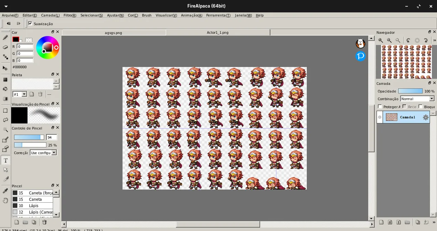This screenshot has width=437, height=231.
Task: Select the Magic Wand tool
Action: pyautogui.click(x=5, y=129)
